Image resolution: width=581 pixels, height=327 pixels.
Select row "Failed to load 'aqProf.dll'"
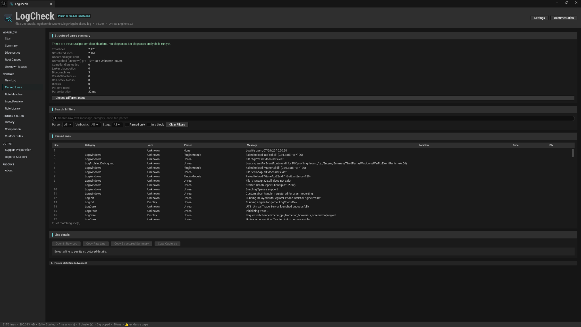point(311,155)
